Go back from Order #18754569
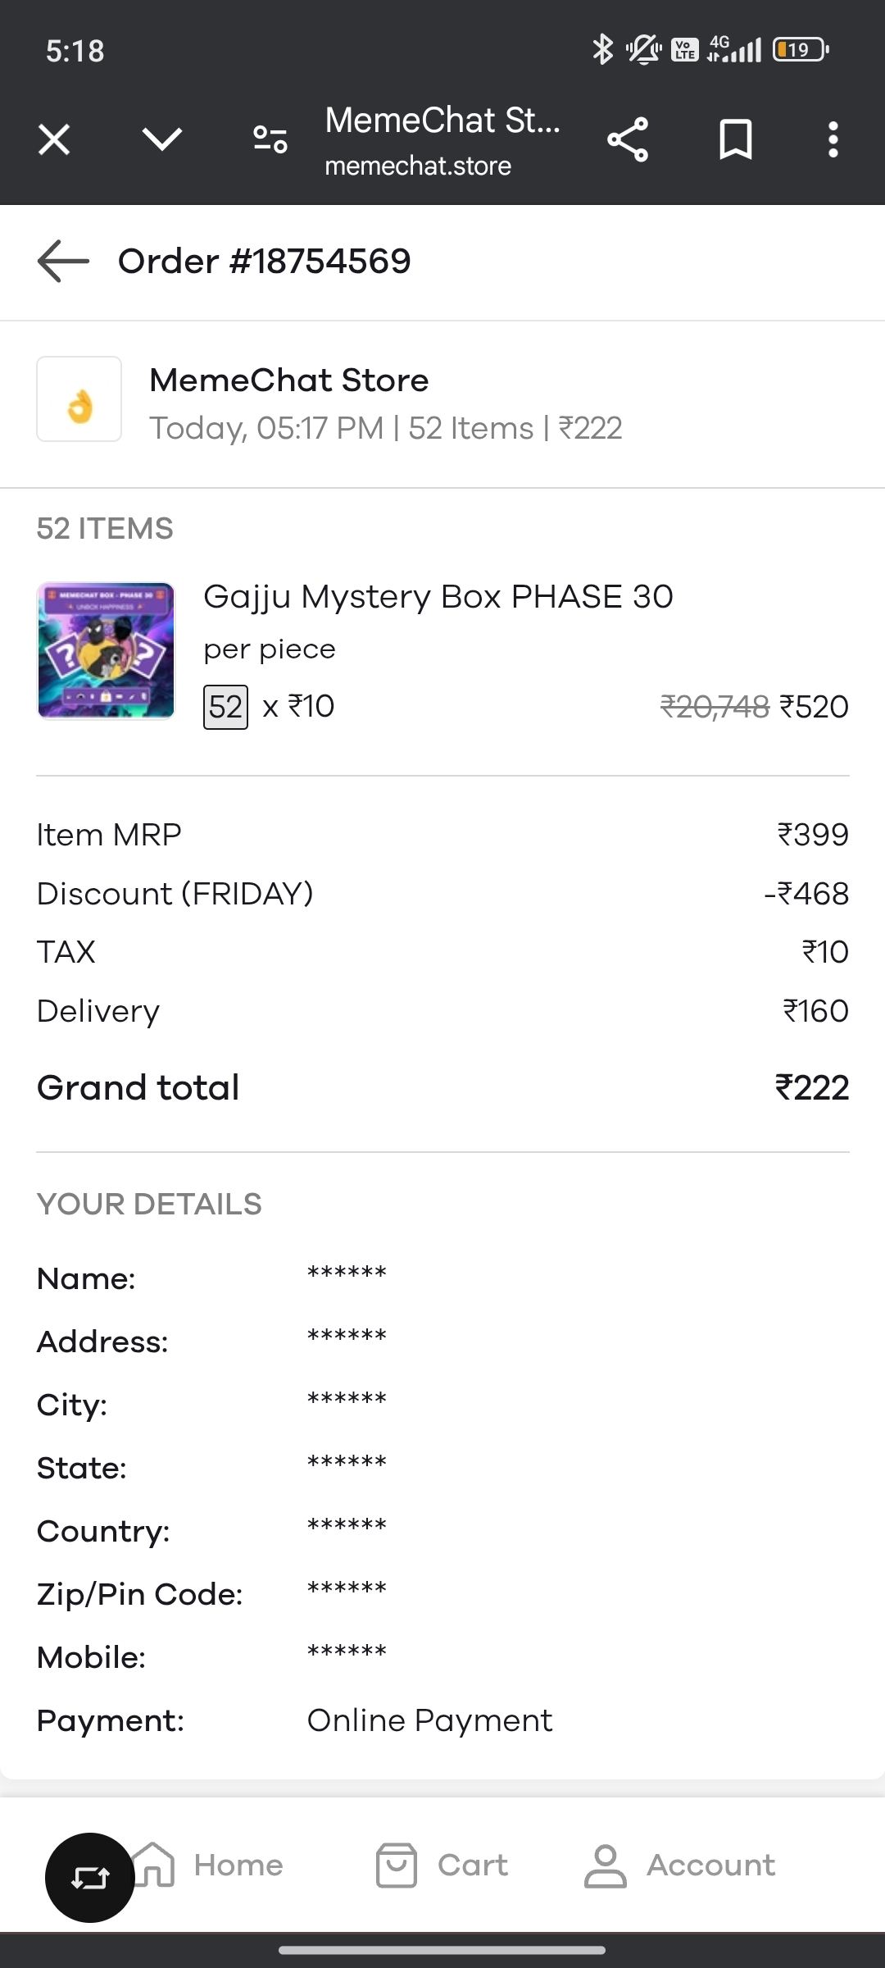 point(63,262)
